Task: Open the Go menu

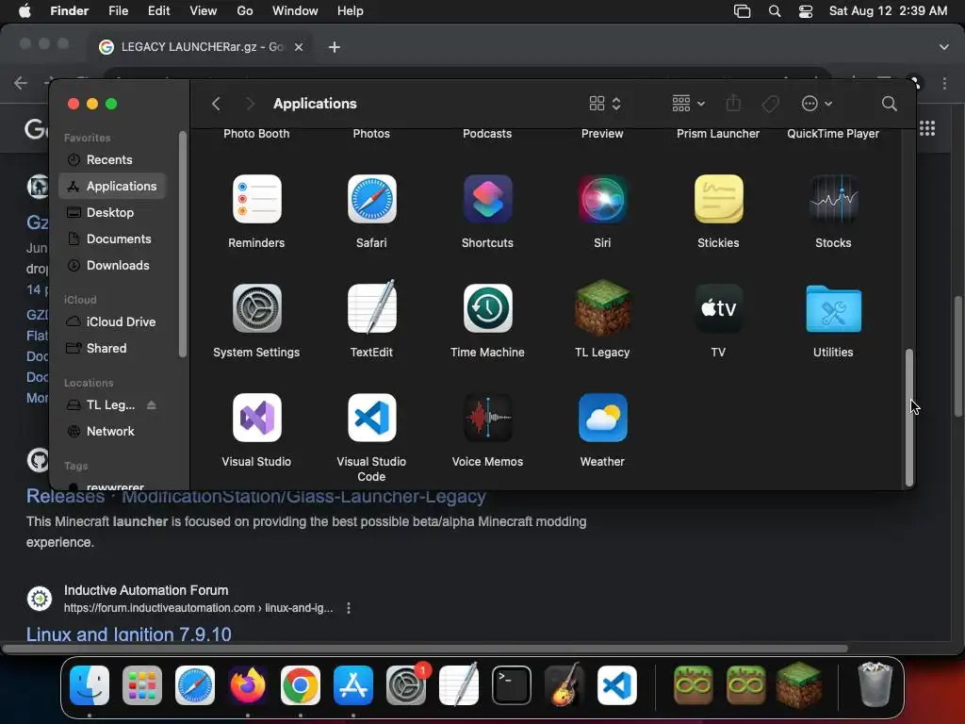Action: click(x=245, y=11)
